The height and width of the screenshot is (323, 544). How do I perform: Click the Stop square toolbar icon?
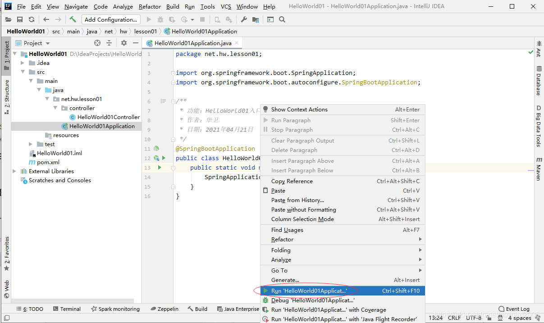click(x=202, y=19)
